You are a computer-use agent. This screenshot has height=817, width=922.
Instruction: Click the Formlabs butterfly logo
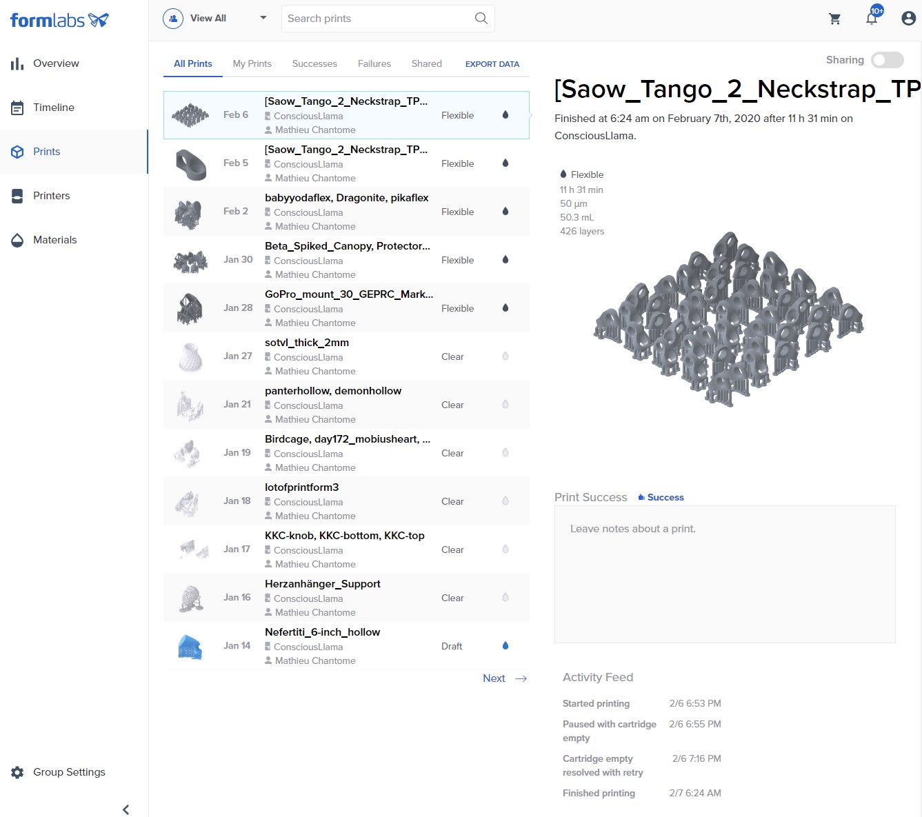tap(99, 20)
